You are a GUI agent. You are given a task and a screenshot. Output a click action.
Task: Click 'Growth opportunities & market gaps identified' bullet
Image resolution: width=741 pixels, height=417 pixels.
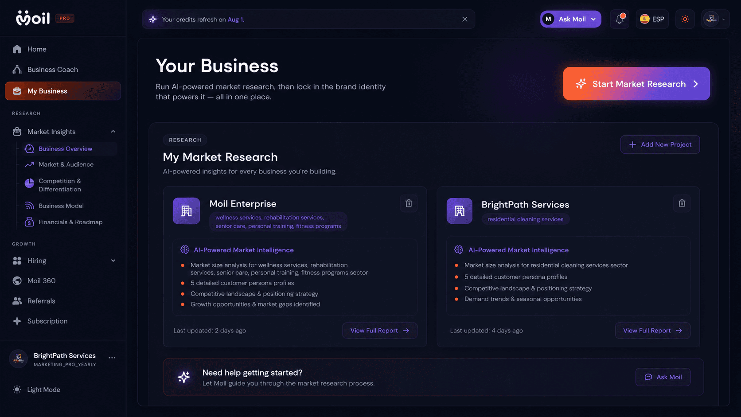(255, 304)
